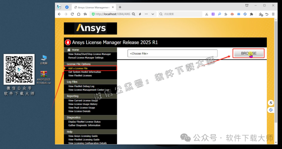Expand the address bar dropdown chevron
This screenshot has height=149, width=282.
153,14
